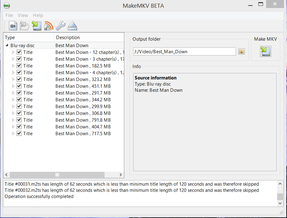Expand the 344.2 MB title row
The width and height of the screenshot is (287, 218).
13,100
